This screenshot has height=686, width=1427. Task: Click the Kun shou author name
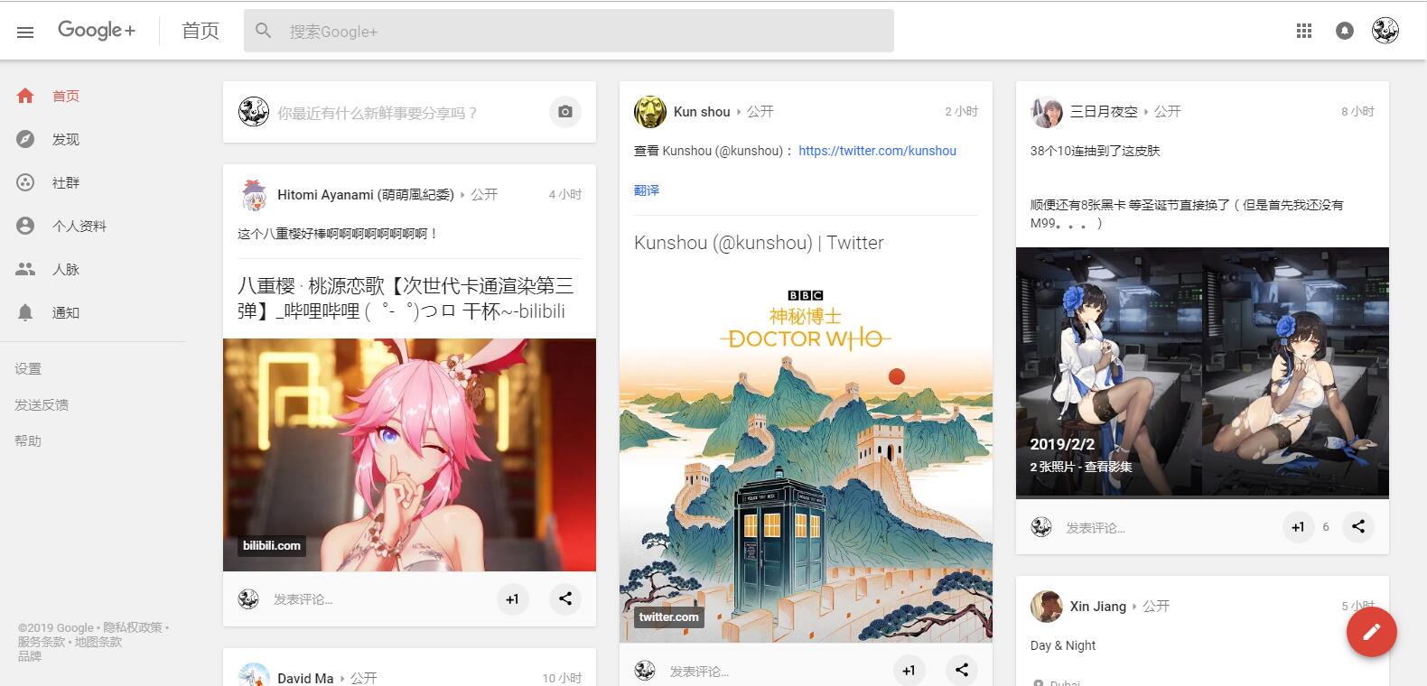[702, 112]
